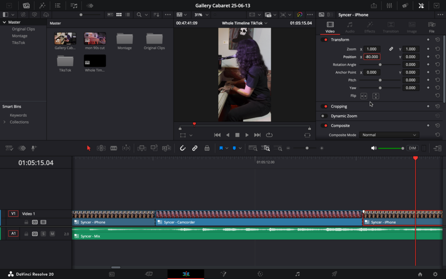The image size is (446, 279).
Task: Expand the Collections smart bin
Action: click(x=4, y=122)
